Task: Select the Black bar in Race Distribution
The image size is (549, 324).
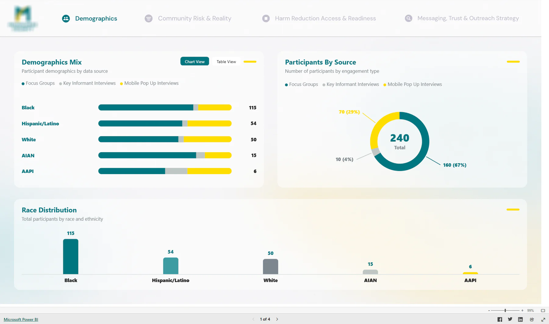Action: [x=70, y=256]
